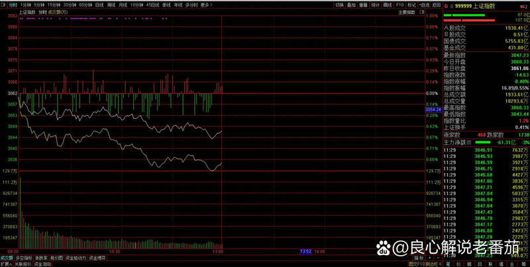Expand the 更多 periods dropdown
The width and height of the screenshot is (530, 267).
coord(206,5)
